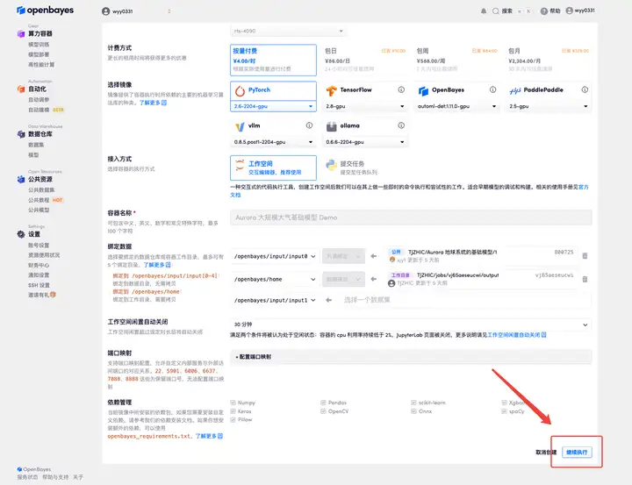
Task: Open OpenBayes version dropdown automl-det
Action: click(x=456, y=106)
